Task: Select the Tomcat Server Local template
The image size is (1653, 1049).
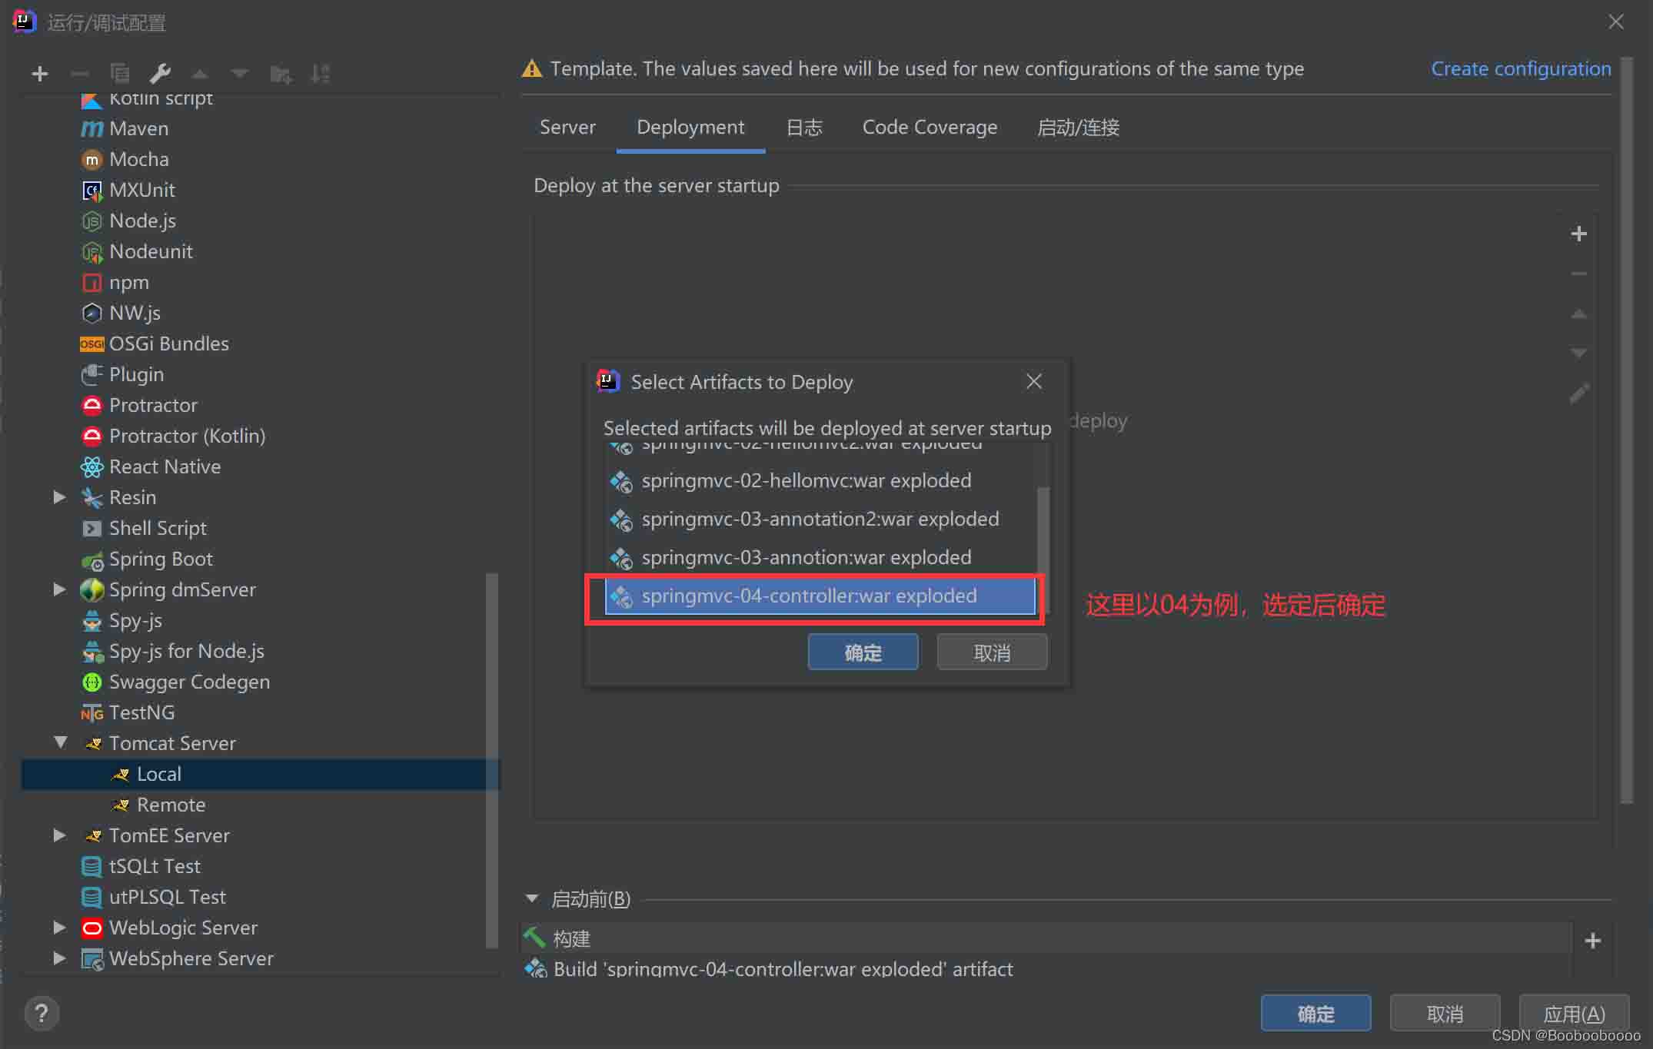Action: tap(261, 774)
